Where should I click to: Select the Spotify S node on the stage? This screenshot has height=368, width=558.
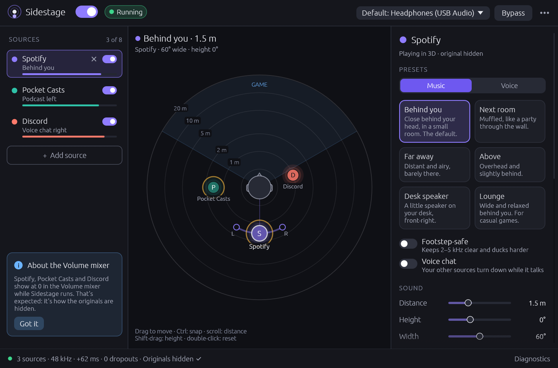259,233
